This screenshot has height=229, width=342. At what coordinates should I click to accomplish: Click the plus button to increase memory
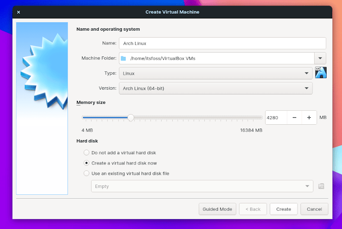309,117
